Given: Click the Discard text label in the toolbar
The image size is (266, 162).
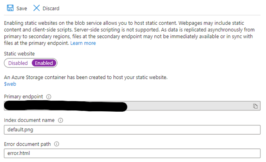Looking at the screenshot, I should pyautogui.click(x=51, y=8).
